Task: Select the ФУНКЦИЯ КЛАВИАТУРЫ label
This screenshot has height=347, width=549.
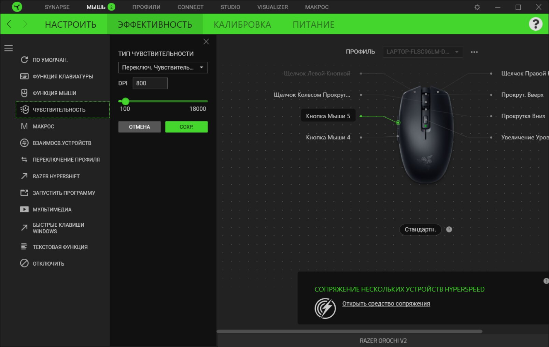Action: (63, 77)
